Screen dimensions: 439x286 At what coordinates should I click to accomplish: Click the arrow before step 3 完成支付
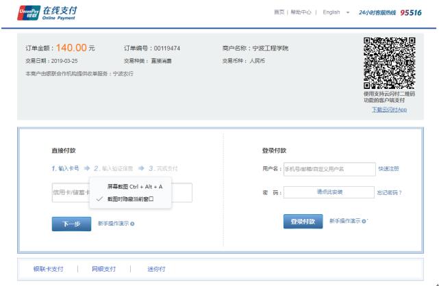(x=141, y=168)
